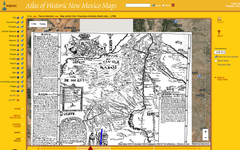Click the map breadcrumb title text

(88, 16)
